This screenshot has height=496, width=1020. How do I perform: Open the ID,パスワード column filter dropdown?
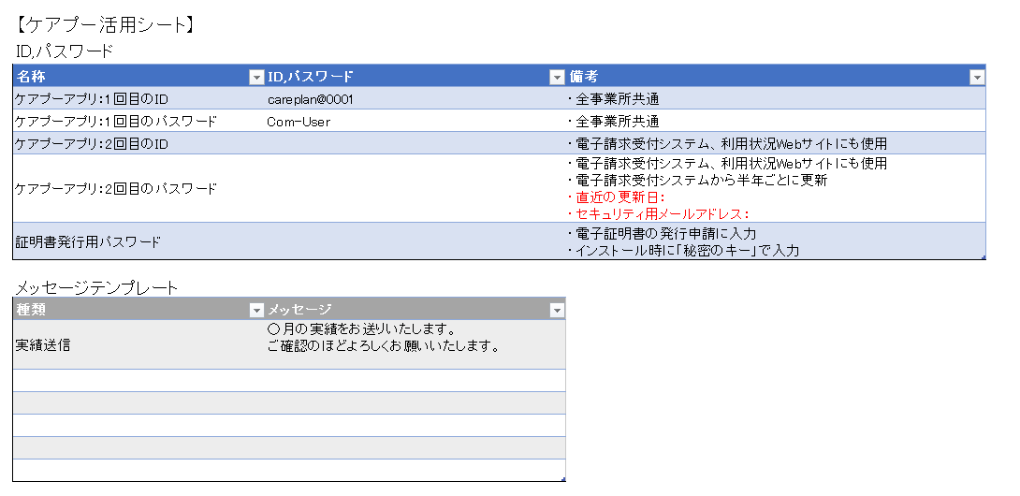tap(558, 77)
